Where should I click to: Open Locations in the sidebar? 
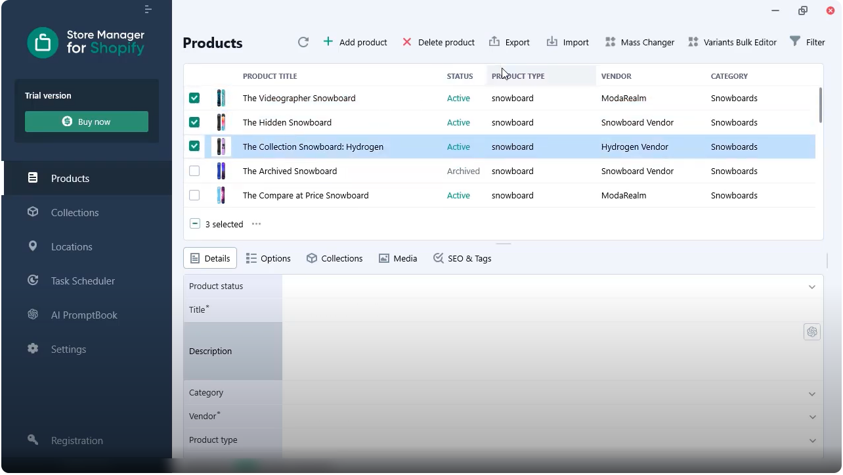point(87,246)
